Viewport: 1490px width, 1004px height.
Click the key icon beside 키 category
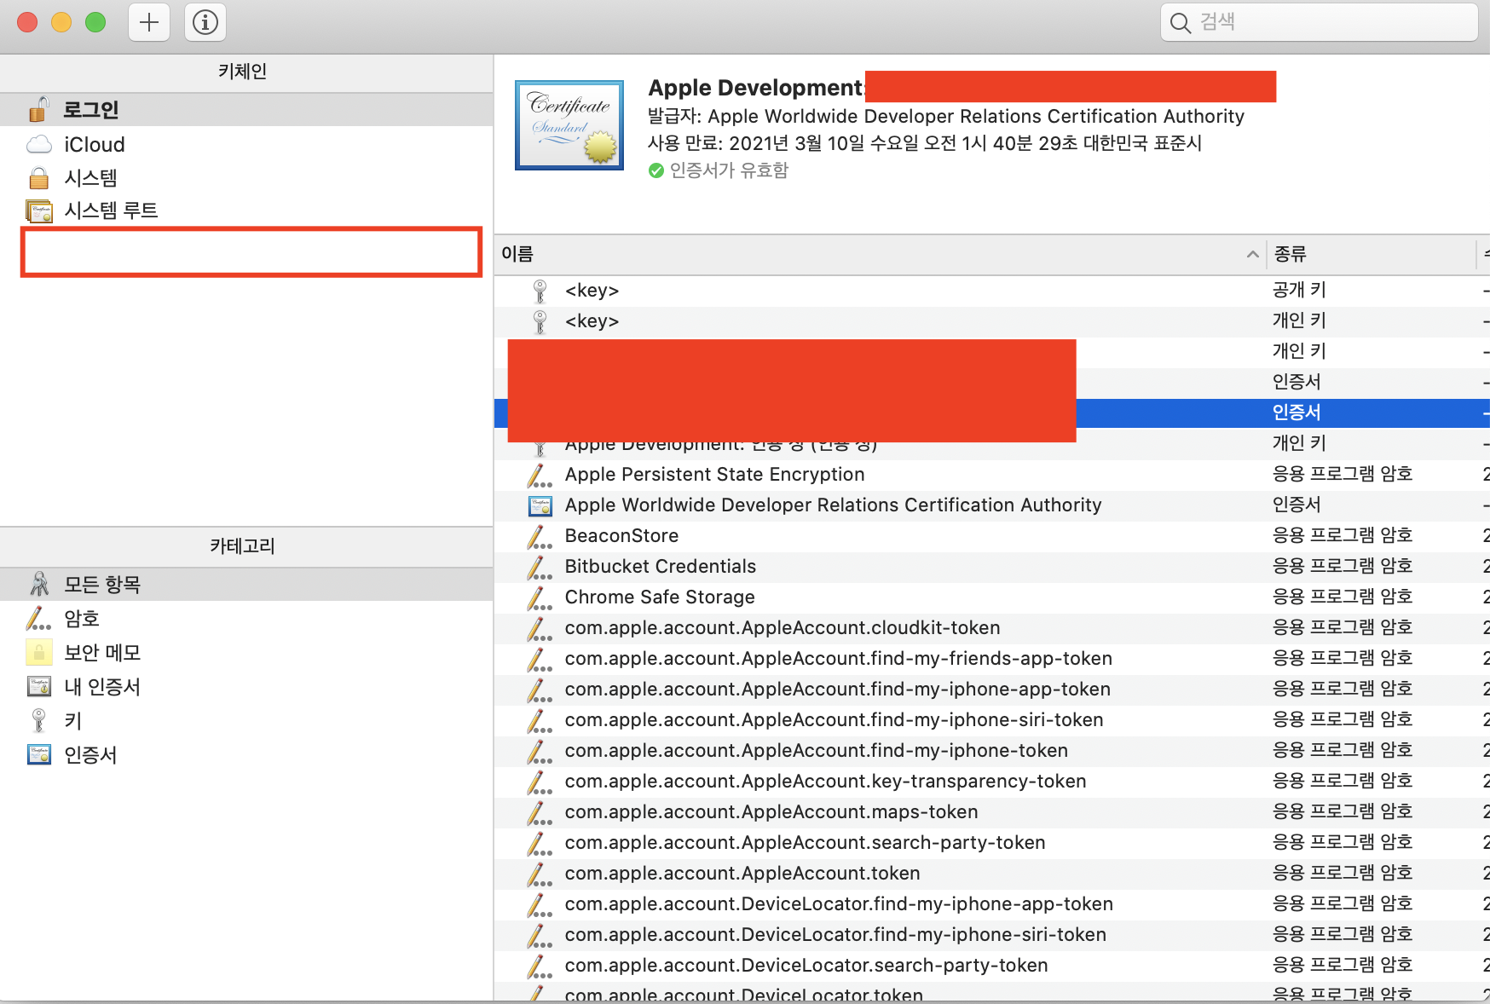[38, 720]
